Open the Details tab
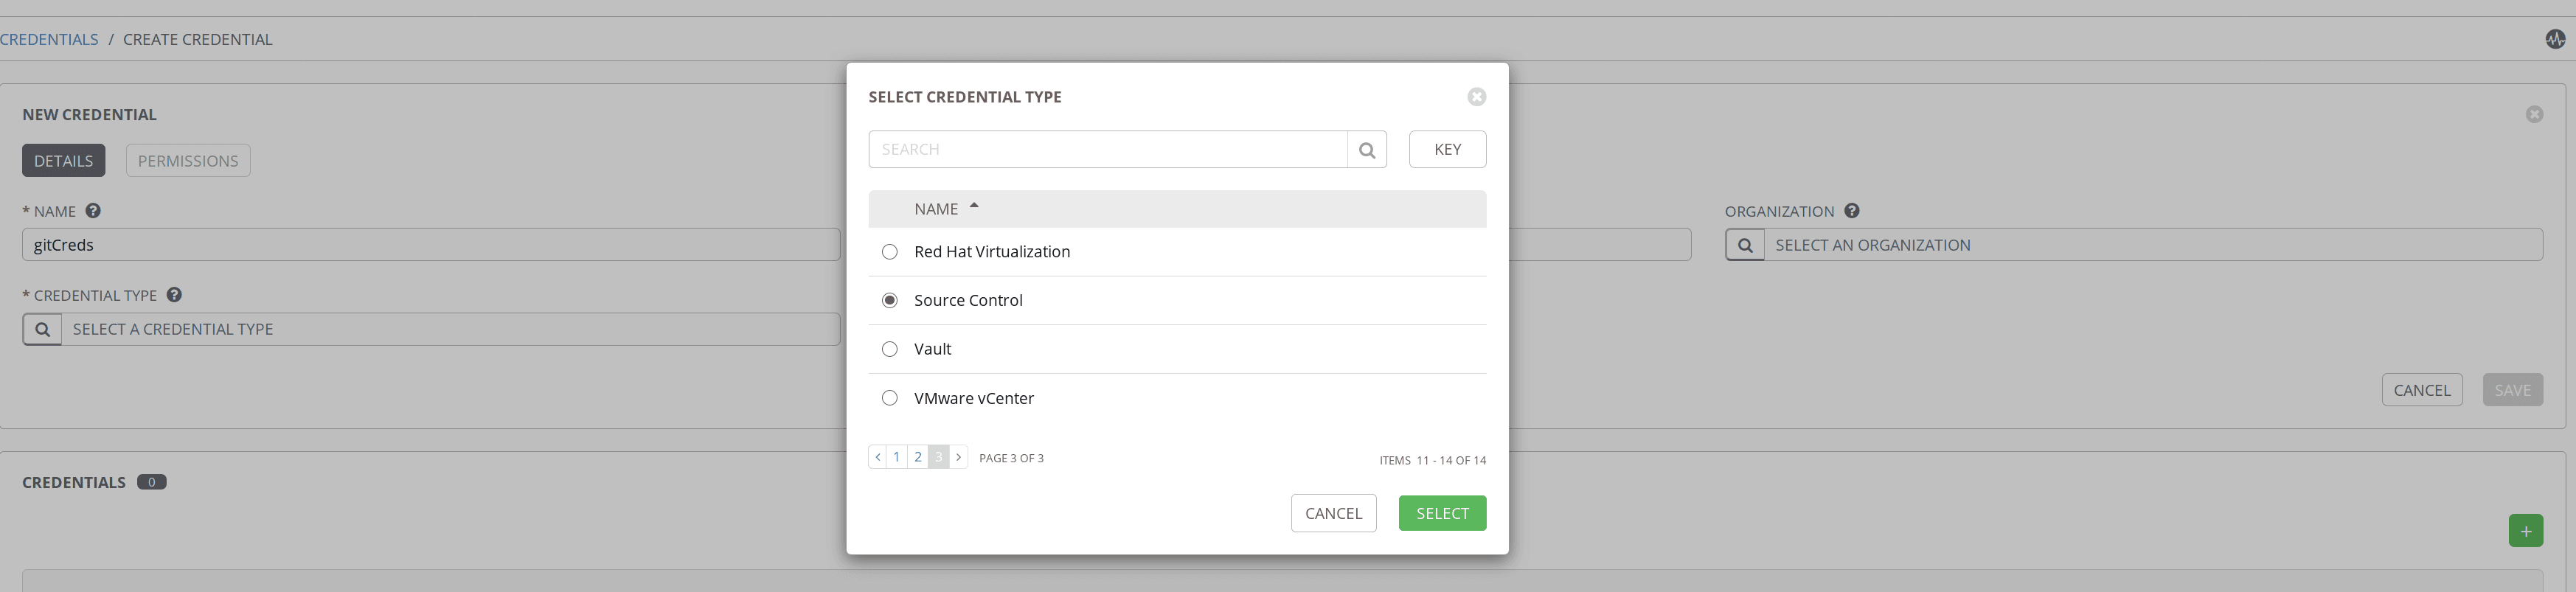The height and width of the screenshot is (592, 2576). (x=63, y=161)
